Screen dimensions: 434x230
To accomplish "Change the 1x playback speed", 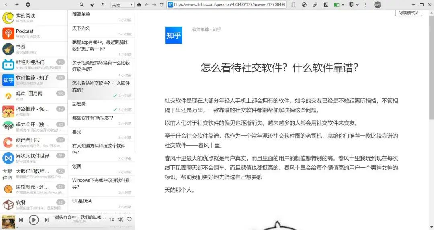I will point(112,219).
